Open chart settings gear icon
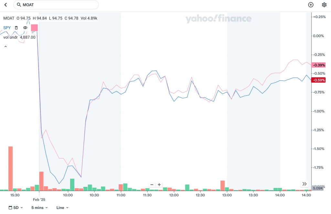Image resolution: width=331 pixels, height=214 pixels. (324, 5)
